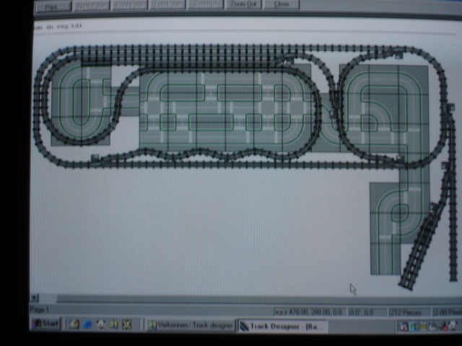This screenshot has height=346, width=462.
Task: Click the Zoom In button
Action: click(205, 4)
